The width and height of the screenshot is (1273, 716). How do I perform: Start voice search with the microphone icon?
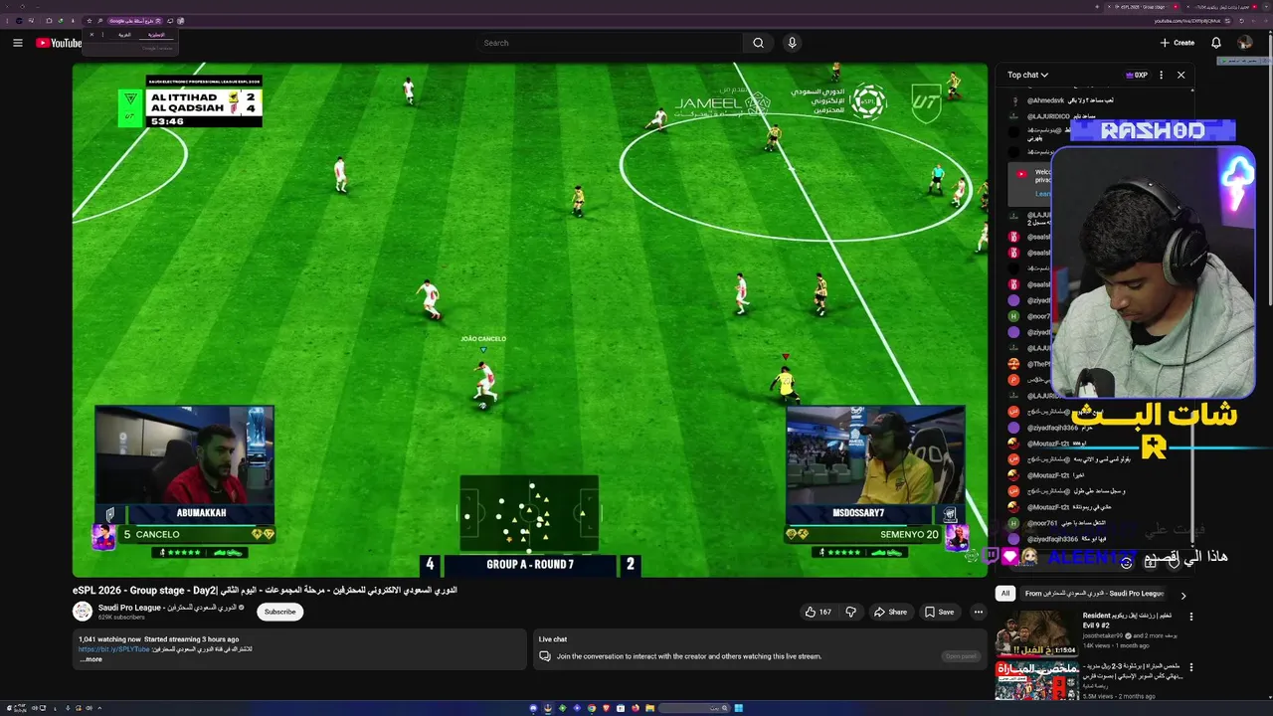pos(792,43)
